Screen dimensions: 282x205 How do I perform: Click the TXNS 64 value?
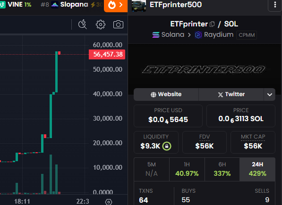click(x=144, y=200)
